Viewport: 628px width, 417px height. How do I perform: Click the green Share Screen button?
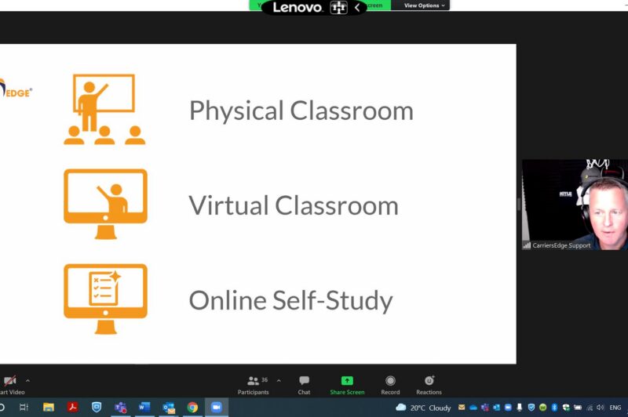click(x=347, y=384)
